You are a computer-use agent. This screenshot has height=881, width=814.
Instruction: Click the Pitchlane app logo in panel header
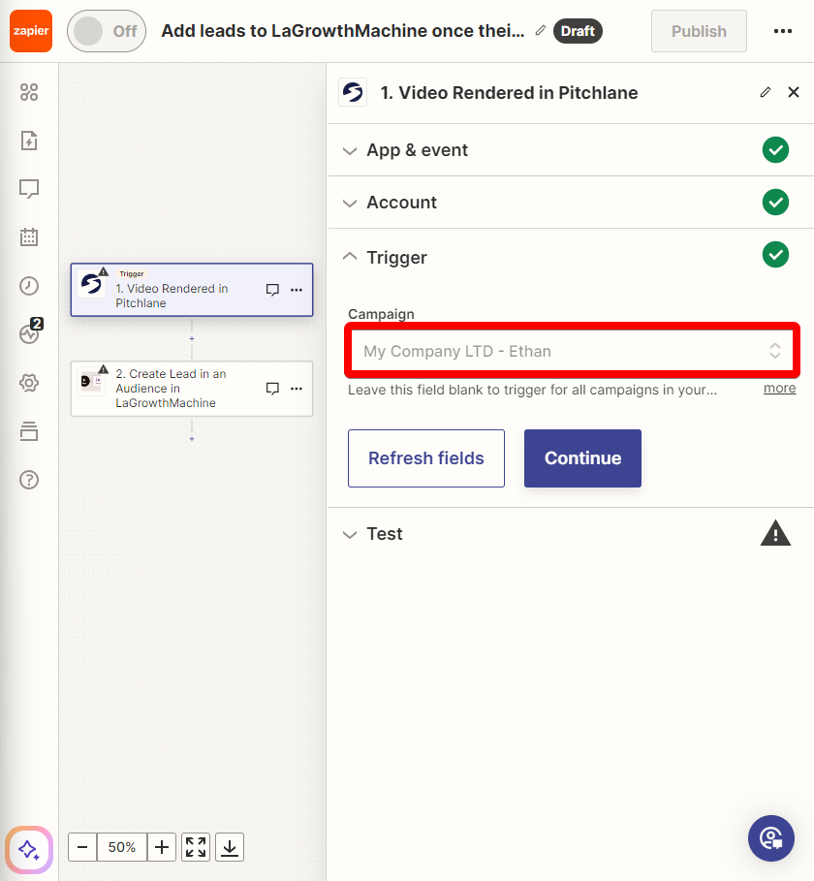coord(353,92)
